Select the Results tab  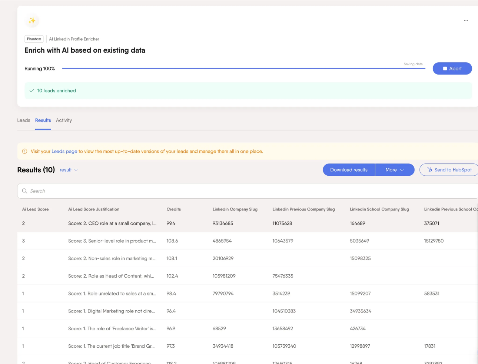click(x=43, y=120)
